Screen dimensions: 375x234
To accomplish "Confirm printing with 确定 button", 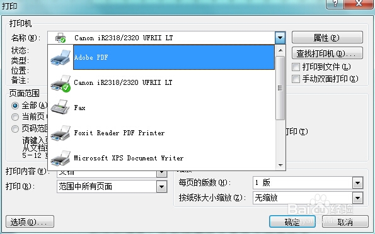I will (292, 222).
